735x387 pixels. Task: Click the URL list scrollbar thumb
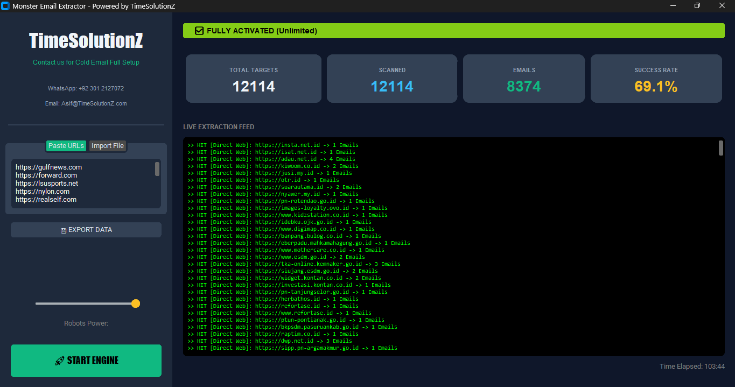(x=157, y=169)
